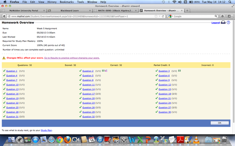Launch Microsoft Excel from the dock
Image resolution: width=235 pixels, height=146 pixels.
(x=140, y=140)
